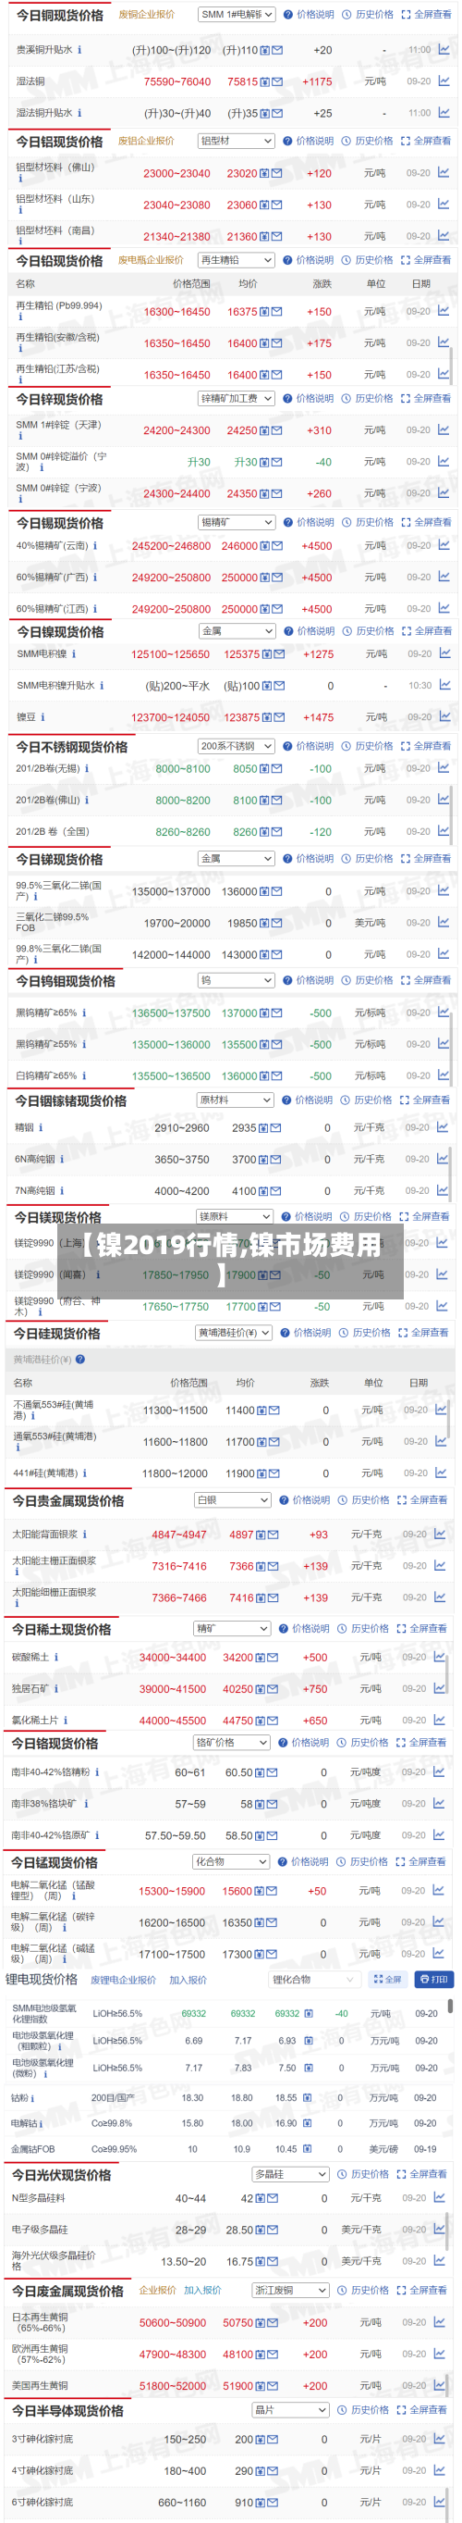Image resolution: width=462 pixels, height=2523 pixels.
Task: Open the 再生精铅 dropdown in lead section
Action: tap(236, 260)
